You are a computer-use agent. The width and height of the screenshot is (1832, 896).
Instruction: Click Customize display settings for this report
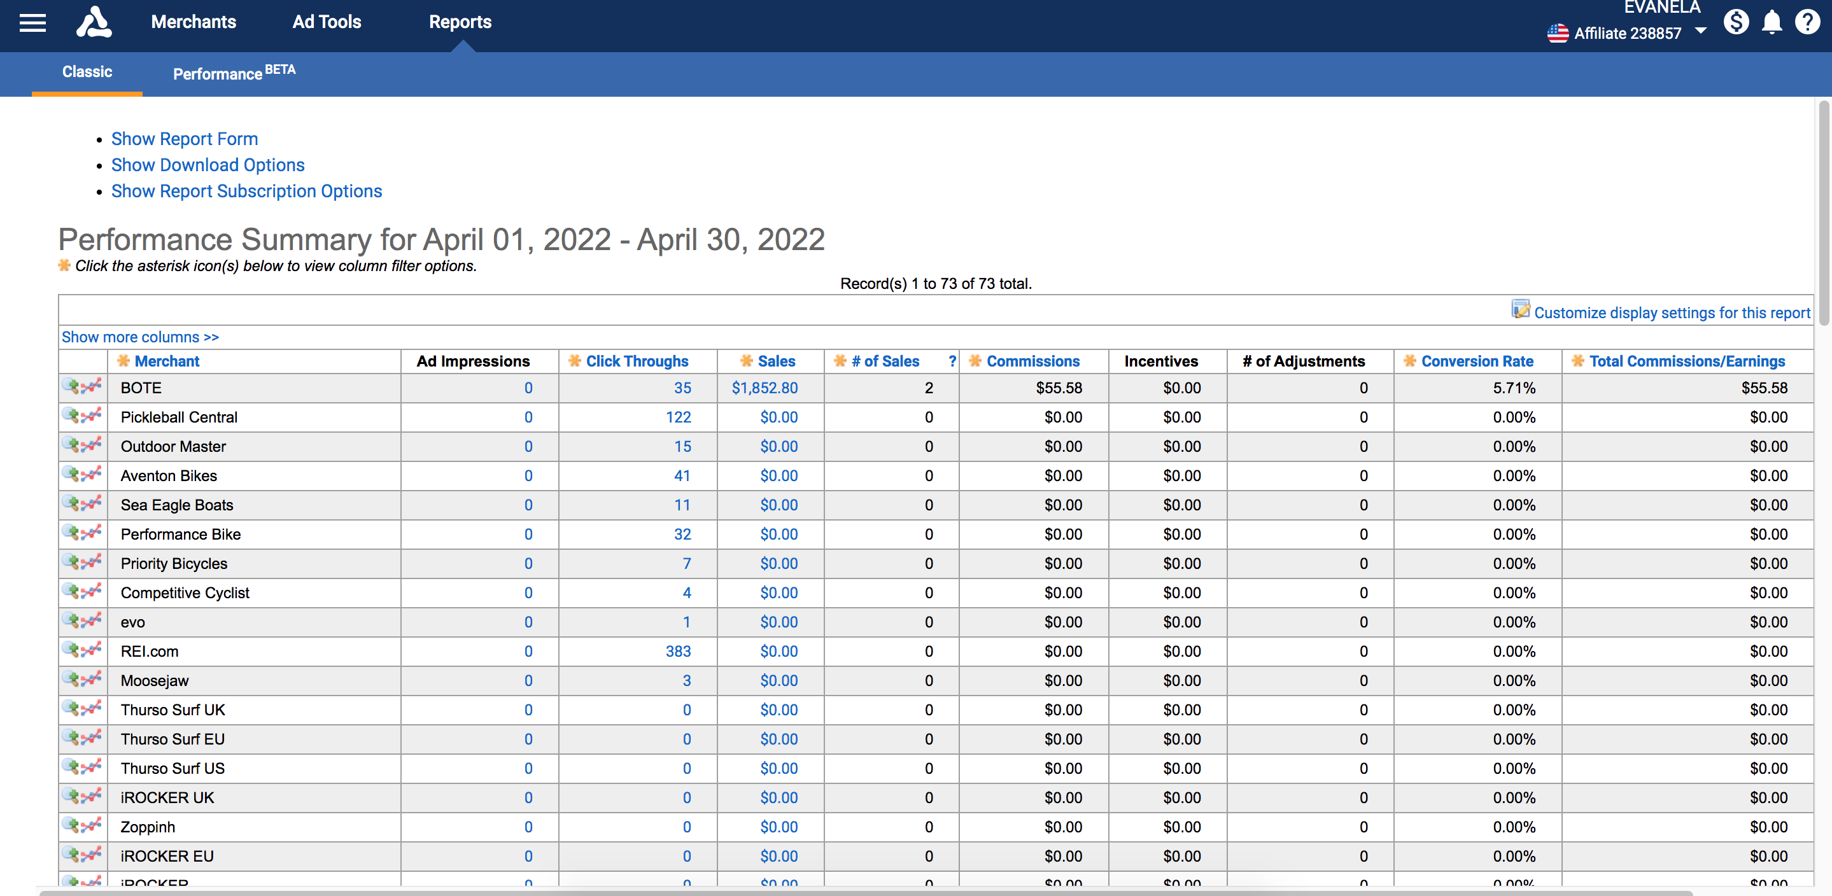1672,313
